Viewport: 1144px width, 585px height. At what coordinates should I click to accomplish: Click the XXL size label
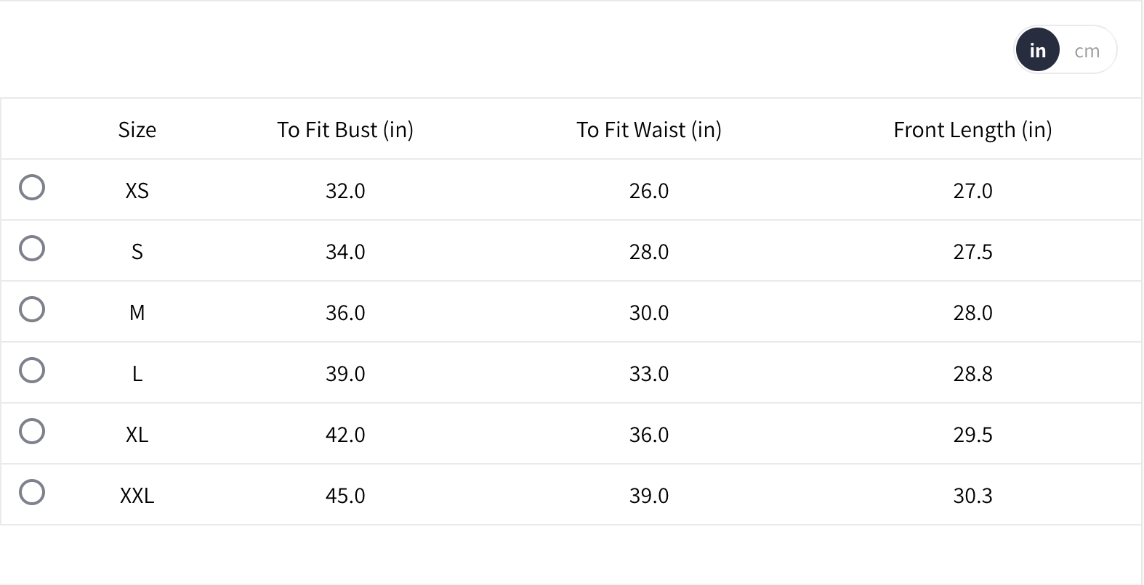point(137,496)
